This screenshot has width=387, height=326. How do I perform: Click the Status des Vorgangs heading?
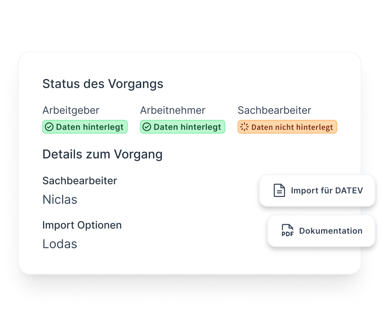click(103, 84)
